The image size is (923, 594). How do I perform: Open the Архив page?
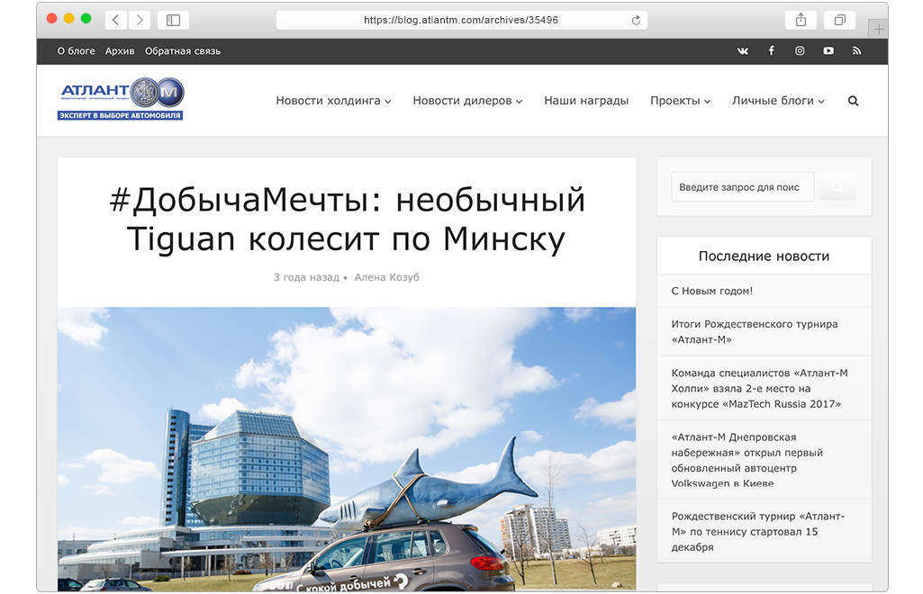coord(120,51)
